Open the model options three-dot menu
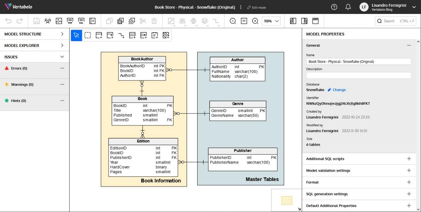The width and height of the screenshot is (421, 212). click(240, 7)
